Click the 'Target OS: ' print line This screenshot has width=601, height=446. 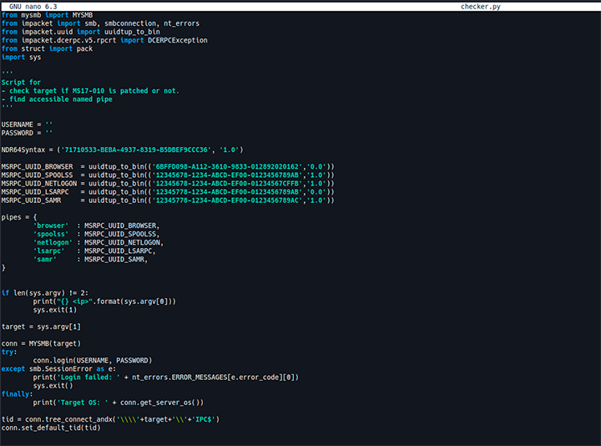click(118, 403)
